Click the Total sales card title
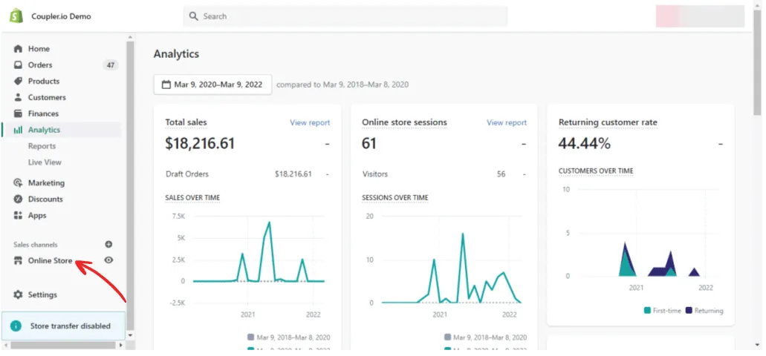766x356 pixels. 186,122
